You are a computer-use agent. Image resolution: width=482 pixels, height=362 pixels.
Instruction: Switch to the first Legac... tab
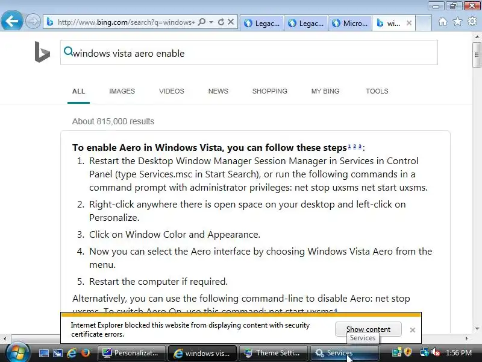(262, 23)
